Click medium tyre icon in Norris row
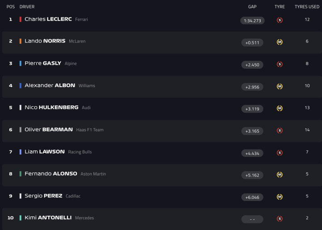 280,42
